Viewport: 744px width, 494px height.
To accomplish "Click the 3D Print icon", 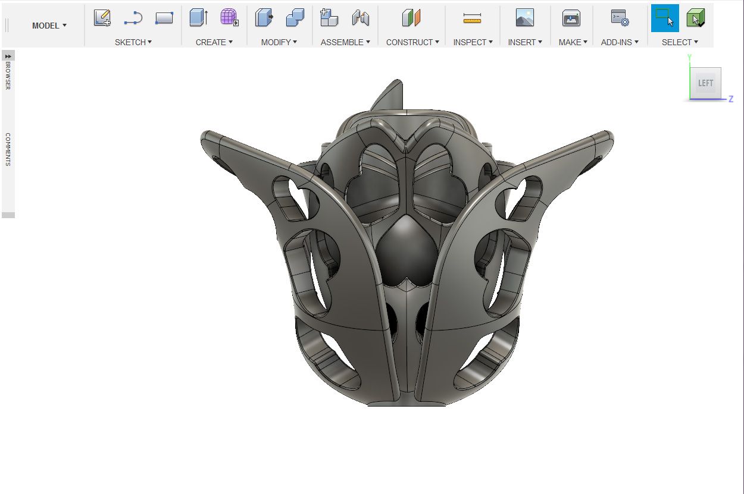I will (571, 18).
